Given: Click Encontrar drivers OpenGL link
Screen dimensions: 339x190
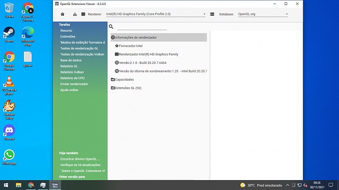Looking at the screenshot, I should click(80, 159).
